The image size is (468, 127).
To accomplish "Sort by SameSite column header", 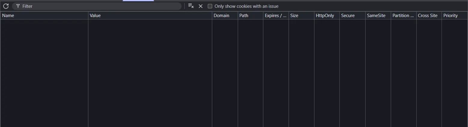I will coord(378,16).
